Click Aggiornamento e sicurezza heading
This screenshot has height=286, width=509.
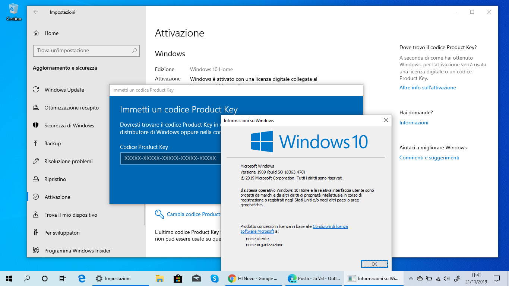65,68
